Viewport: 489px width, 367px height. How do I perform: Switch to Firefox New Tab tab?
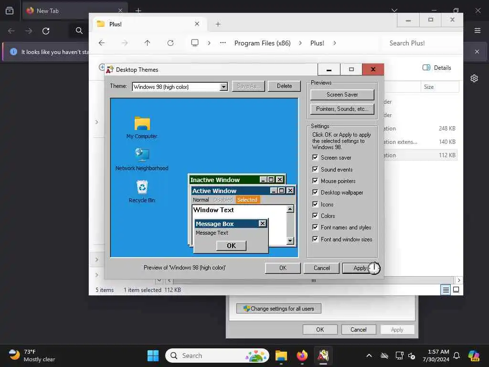75,11
